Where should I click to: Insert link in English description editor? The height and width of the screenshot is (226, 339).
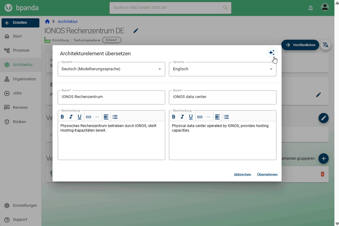pos(200,117)
